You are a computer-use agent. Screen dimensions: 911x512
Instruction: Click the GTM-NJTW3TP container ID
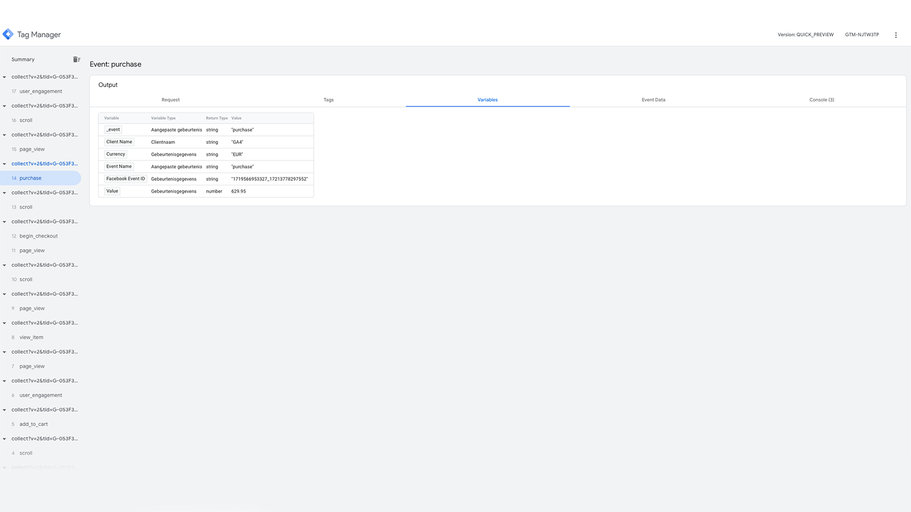click(x=861, y=35)
